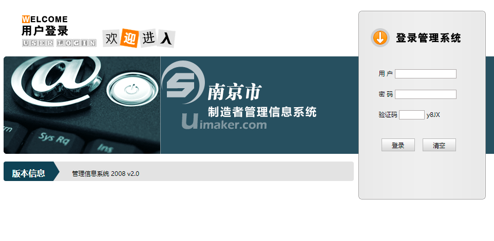The image size is (494, 241).
Task: Click the y8JX captcha code text
Action: [x=433, y=115]
